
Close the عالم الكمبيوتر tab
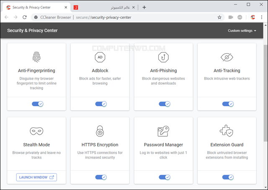[x=134, y=7]
